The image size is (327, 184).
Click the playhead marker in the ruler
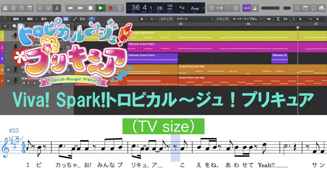[x=298, y=28]
